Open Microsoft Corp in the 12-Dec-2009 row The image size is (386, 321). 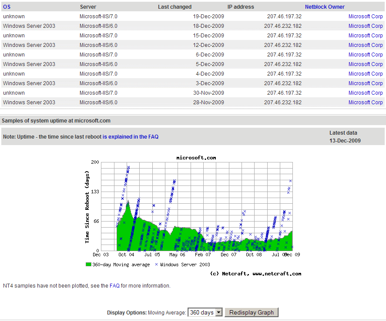(x=365, y=45)
